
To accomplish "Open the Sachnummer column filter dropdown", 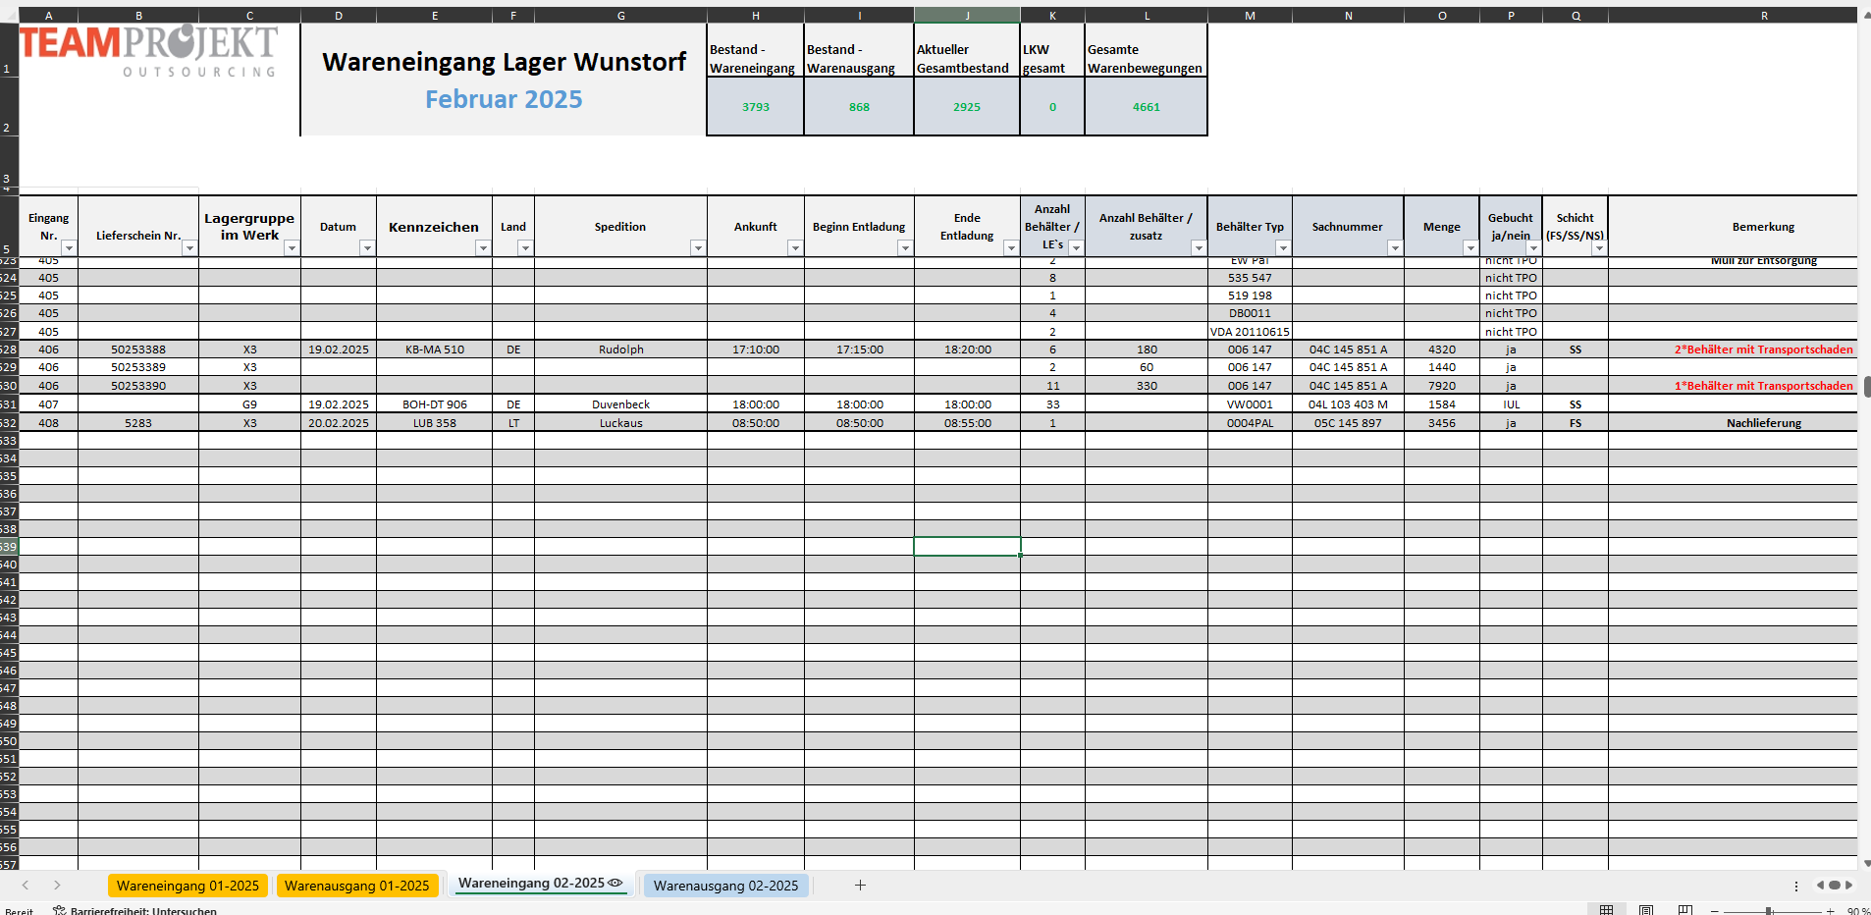I will tap(1394, 248).
